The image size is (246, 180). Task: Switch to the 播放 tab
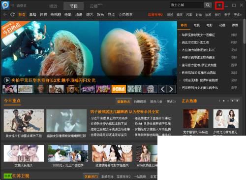53,6
